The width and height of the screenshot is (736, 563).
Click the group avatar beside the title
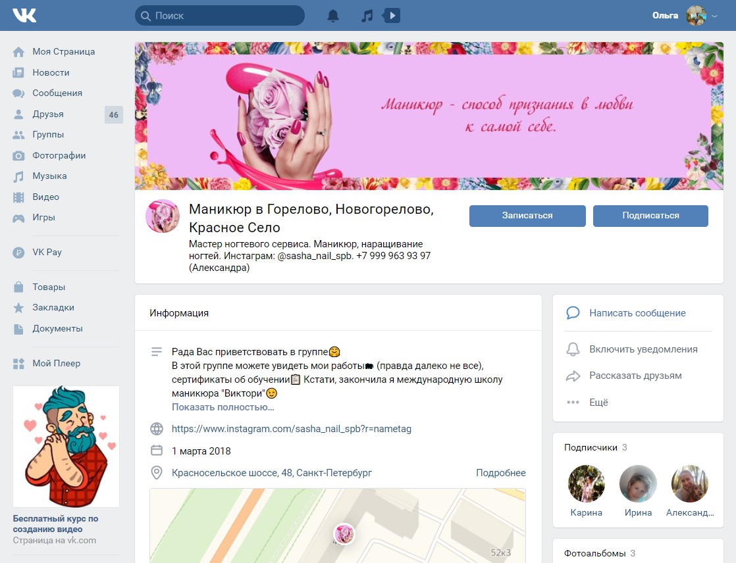click(163, 216)
